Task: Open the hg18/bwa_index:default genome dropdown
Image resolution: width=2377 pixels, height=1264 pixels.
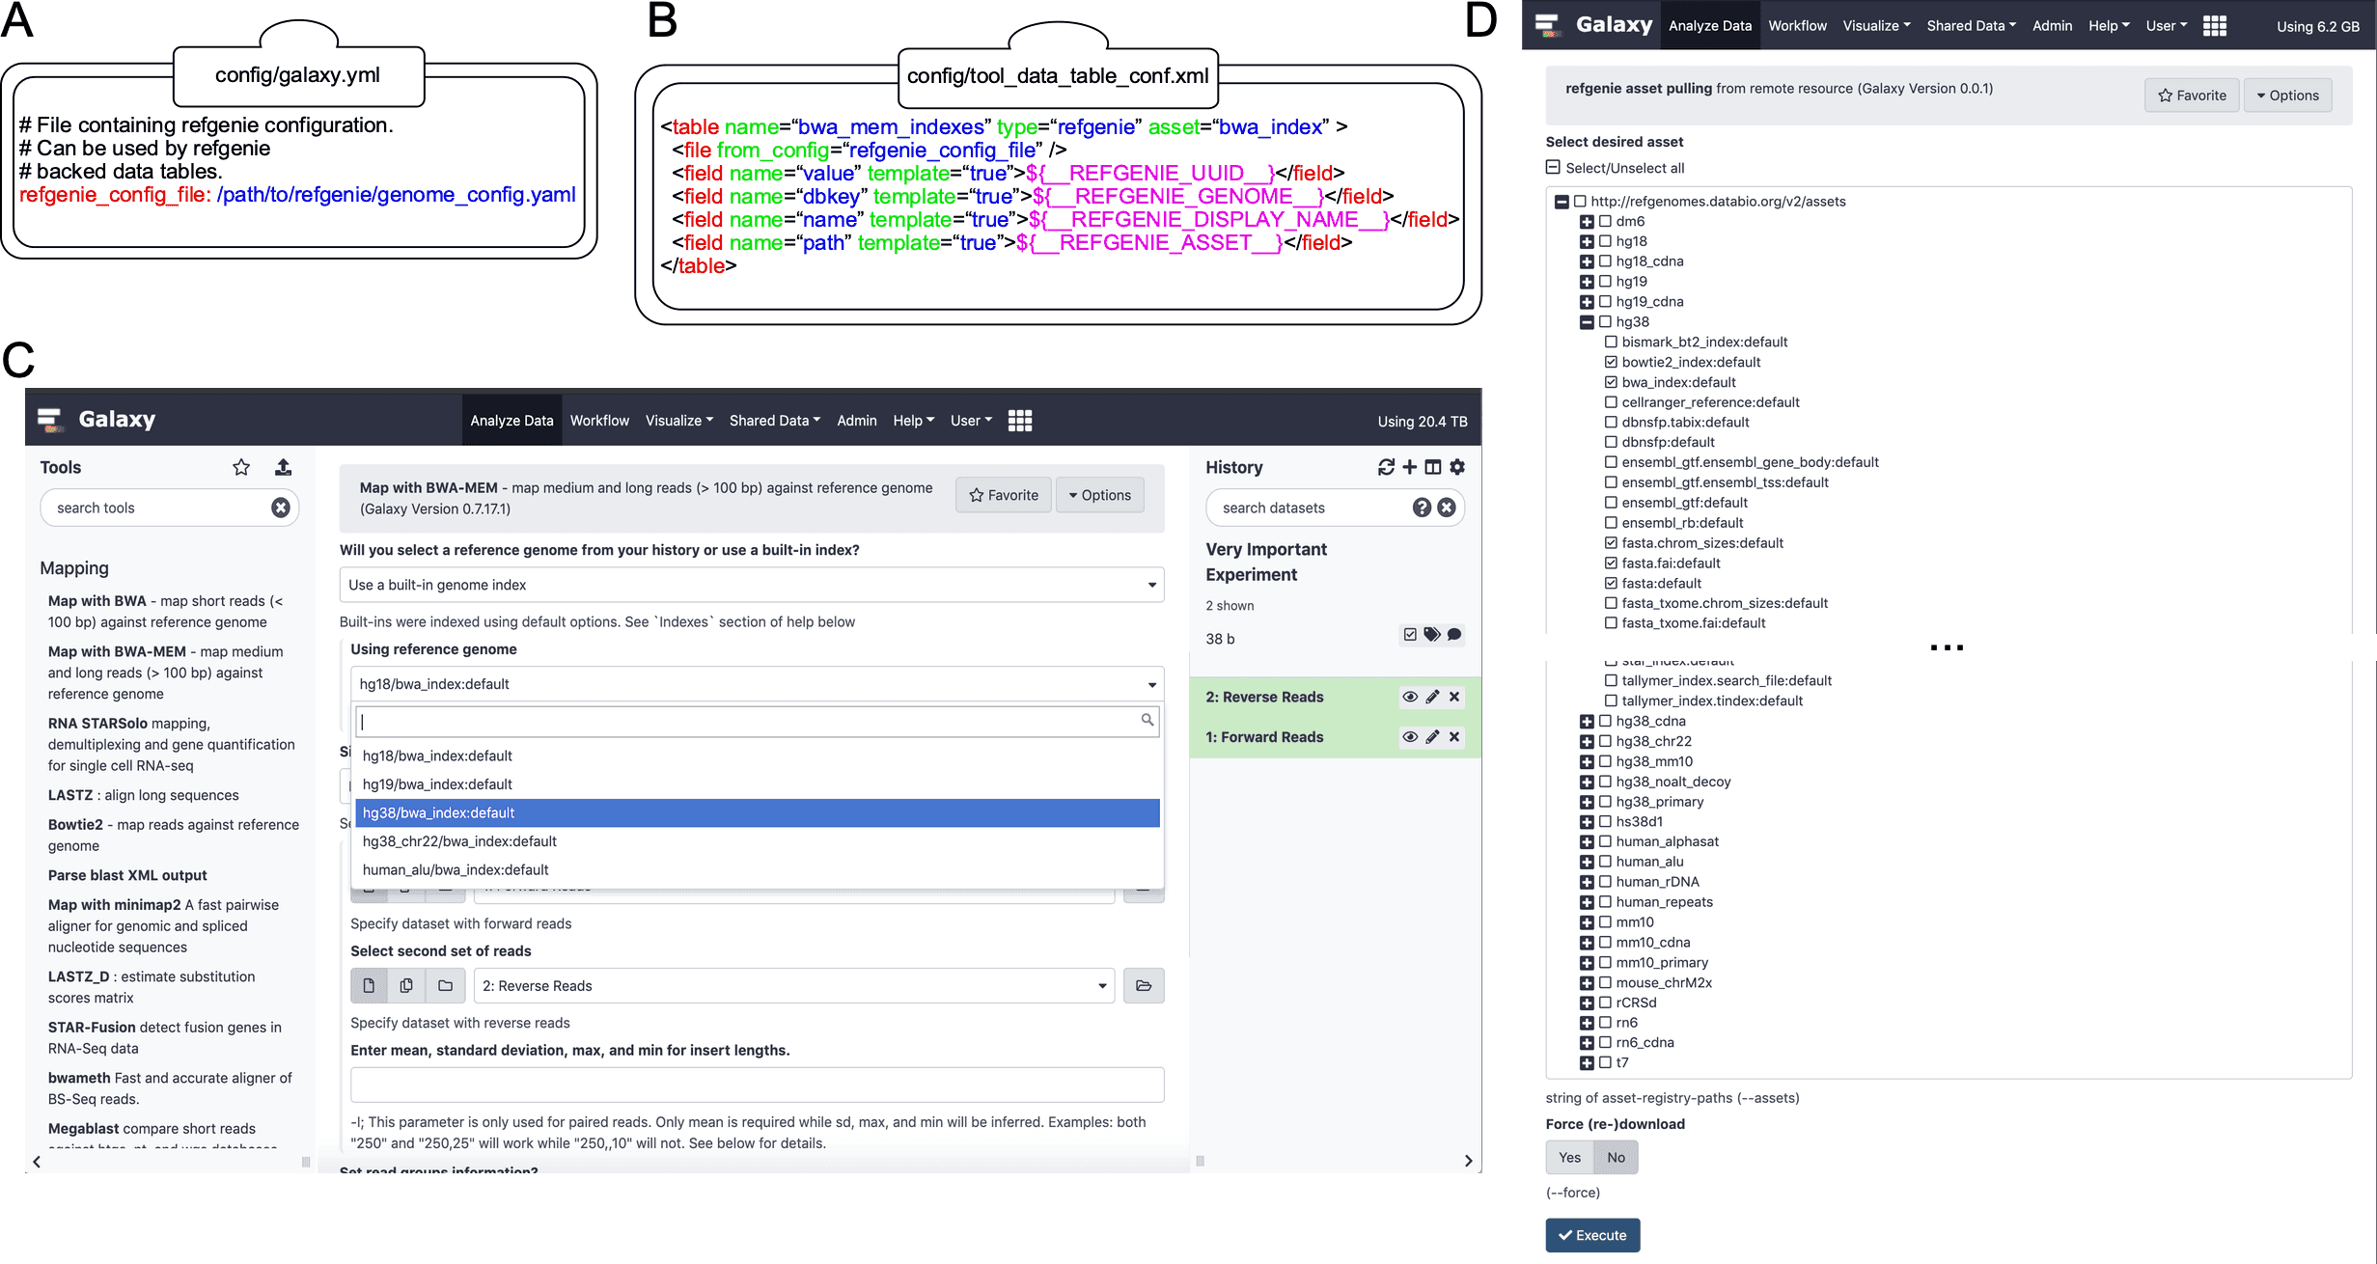Action: point(758,684)
